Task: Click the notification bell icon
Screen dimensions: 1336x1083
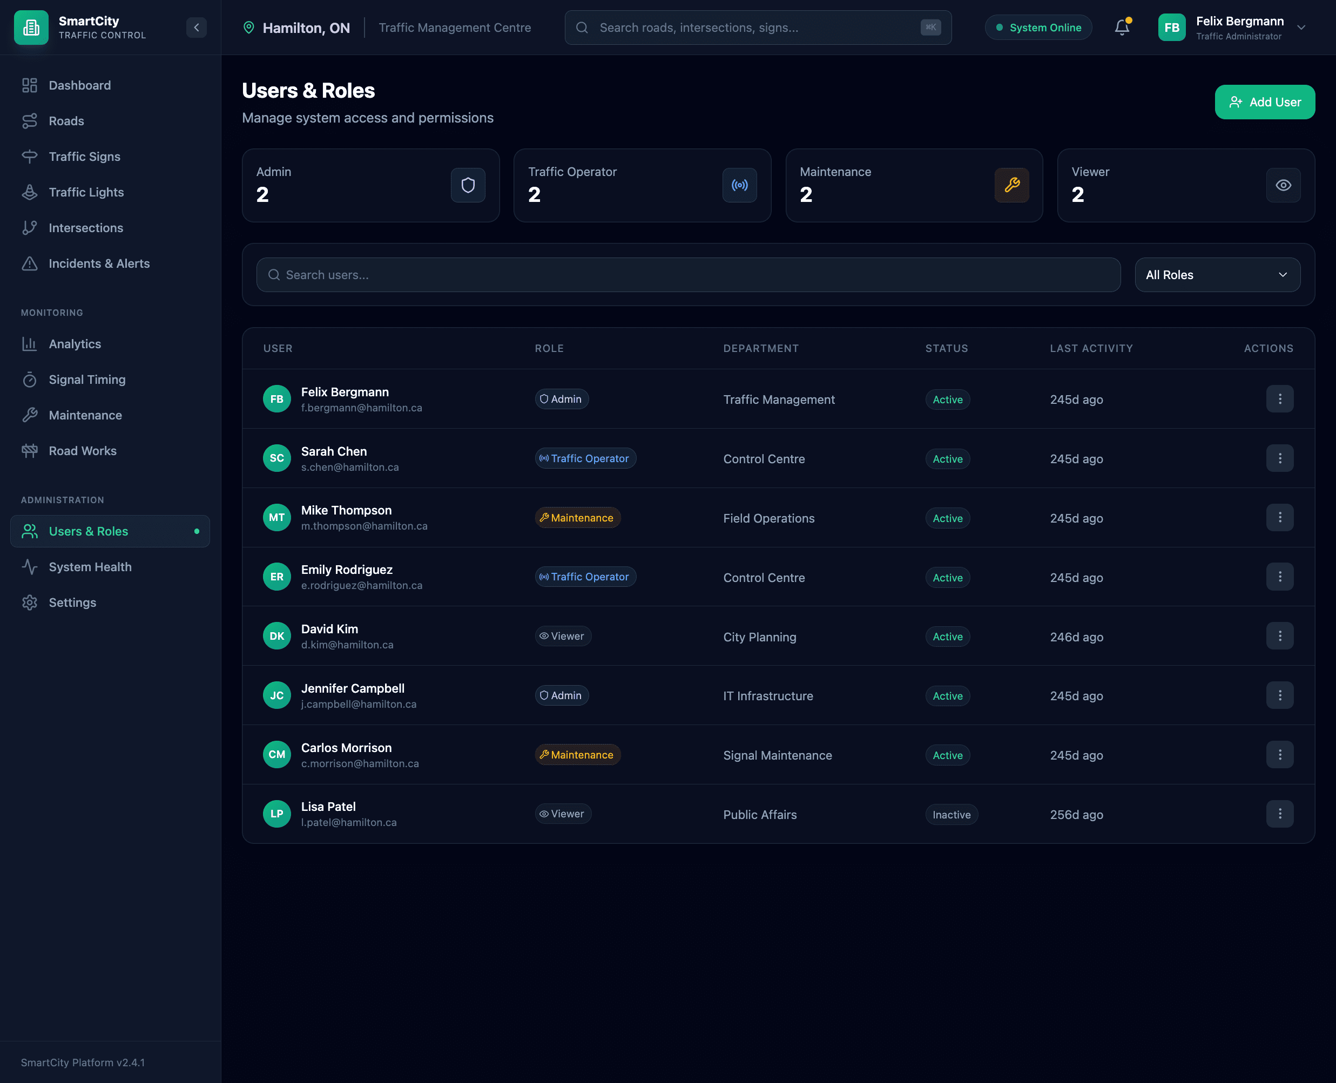Action: point(1121,28)
